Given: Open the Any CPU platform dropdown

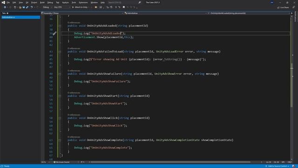Looking at the screenshot, I should (x=62, y=7).
